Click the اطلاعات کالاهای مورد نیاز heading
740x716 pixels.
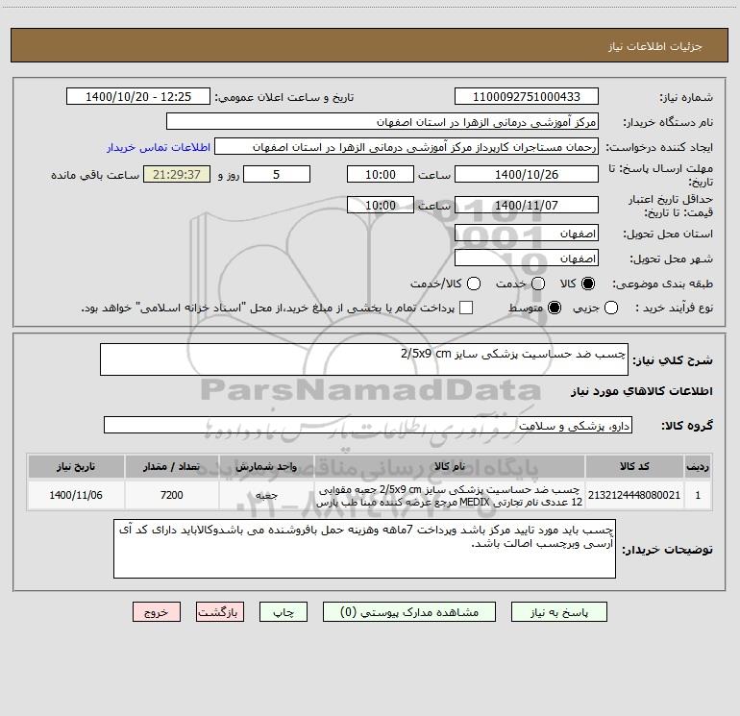pyautogui.click(x=641, y=391)
